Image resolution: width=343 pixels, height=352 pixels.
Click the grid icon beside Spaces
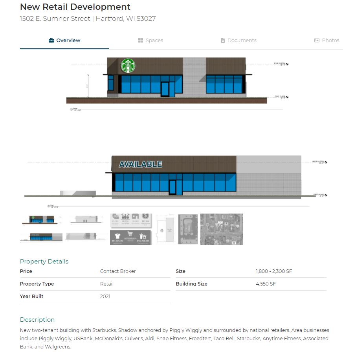[x=141, y=41]
